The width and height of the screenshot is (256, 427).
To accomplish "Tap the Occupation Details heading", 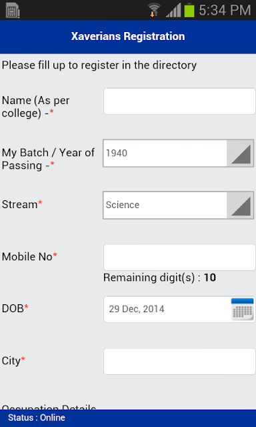I will pos(49,407).
